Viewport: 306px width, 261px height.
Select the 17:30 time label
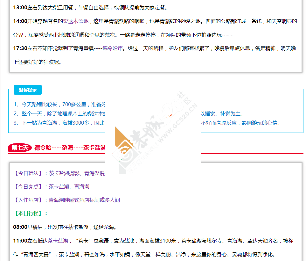click(x=20, y=48)
